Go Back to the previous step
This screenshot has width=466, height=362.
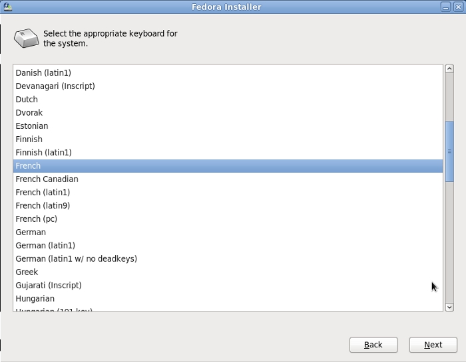point(373,345)
